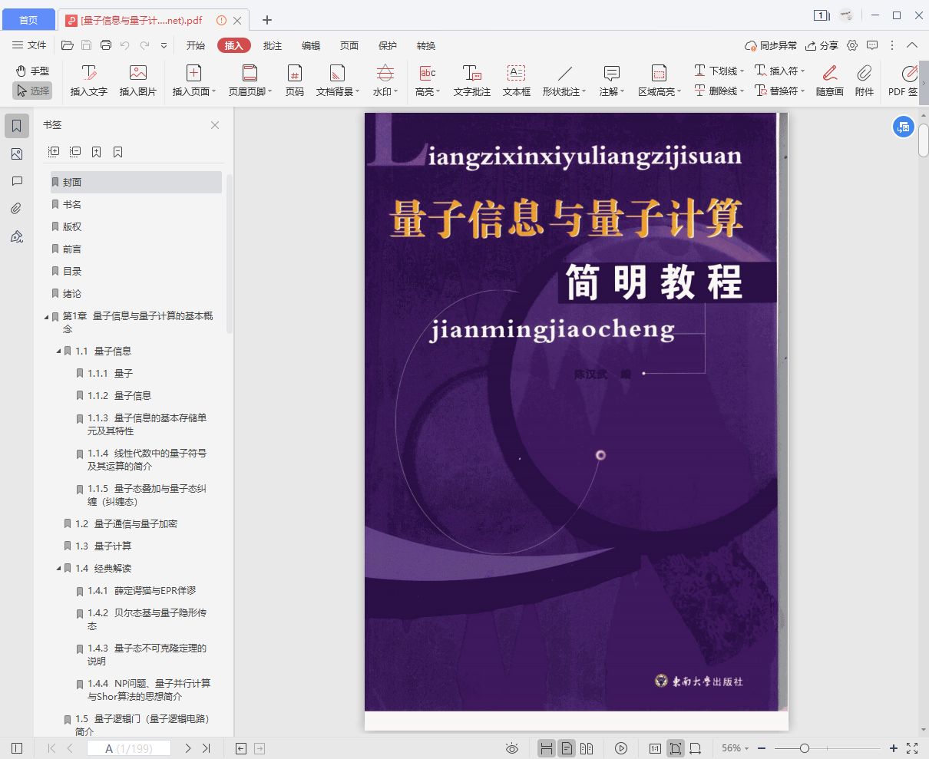This screenshot has width=929, height=759.
Task: Click 分享 share button
Action: click(x=822, y=46)
